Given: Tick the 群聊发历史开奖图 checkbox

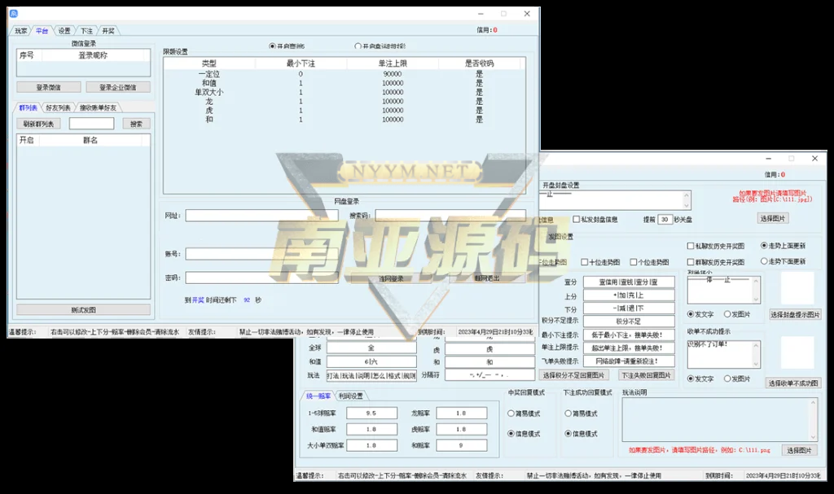Looking at the screenshot, I should [691, 262].
